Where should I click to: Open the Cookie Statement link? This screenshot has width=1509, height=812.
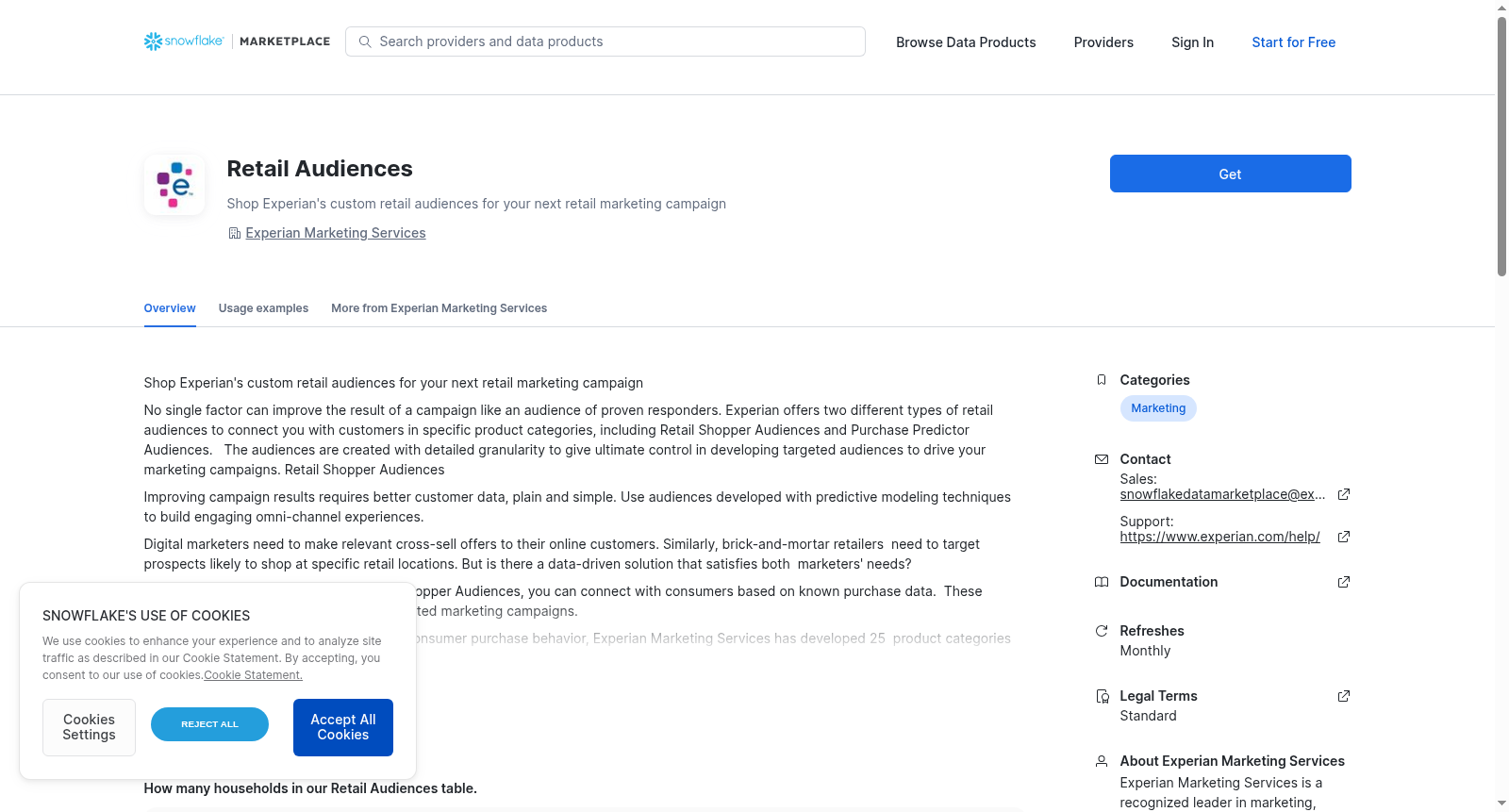[x=253, y=675]
